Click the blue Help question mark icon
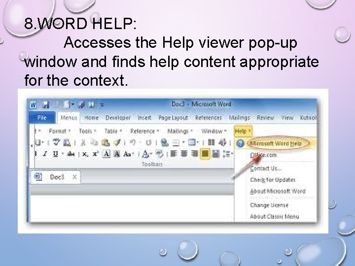This screenshot has width=355, height=266. point(240,143)
